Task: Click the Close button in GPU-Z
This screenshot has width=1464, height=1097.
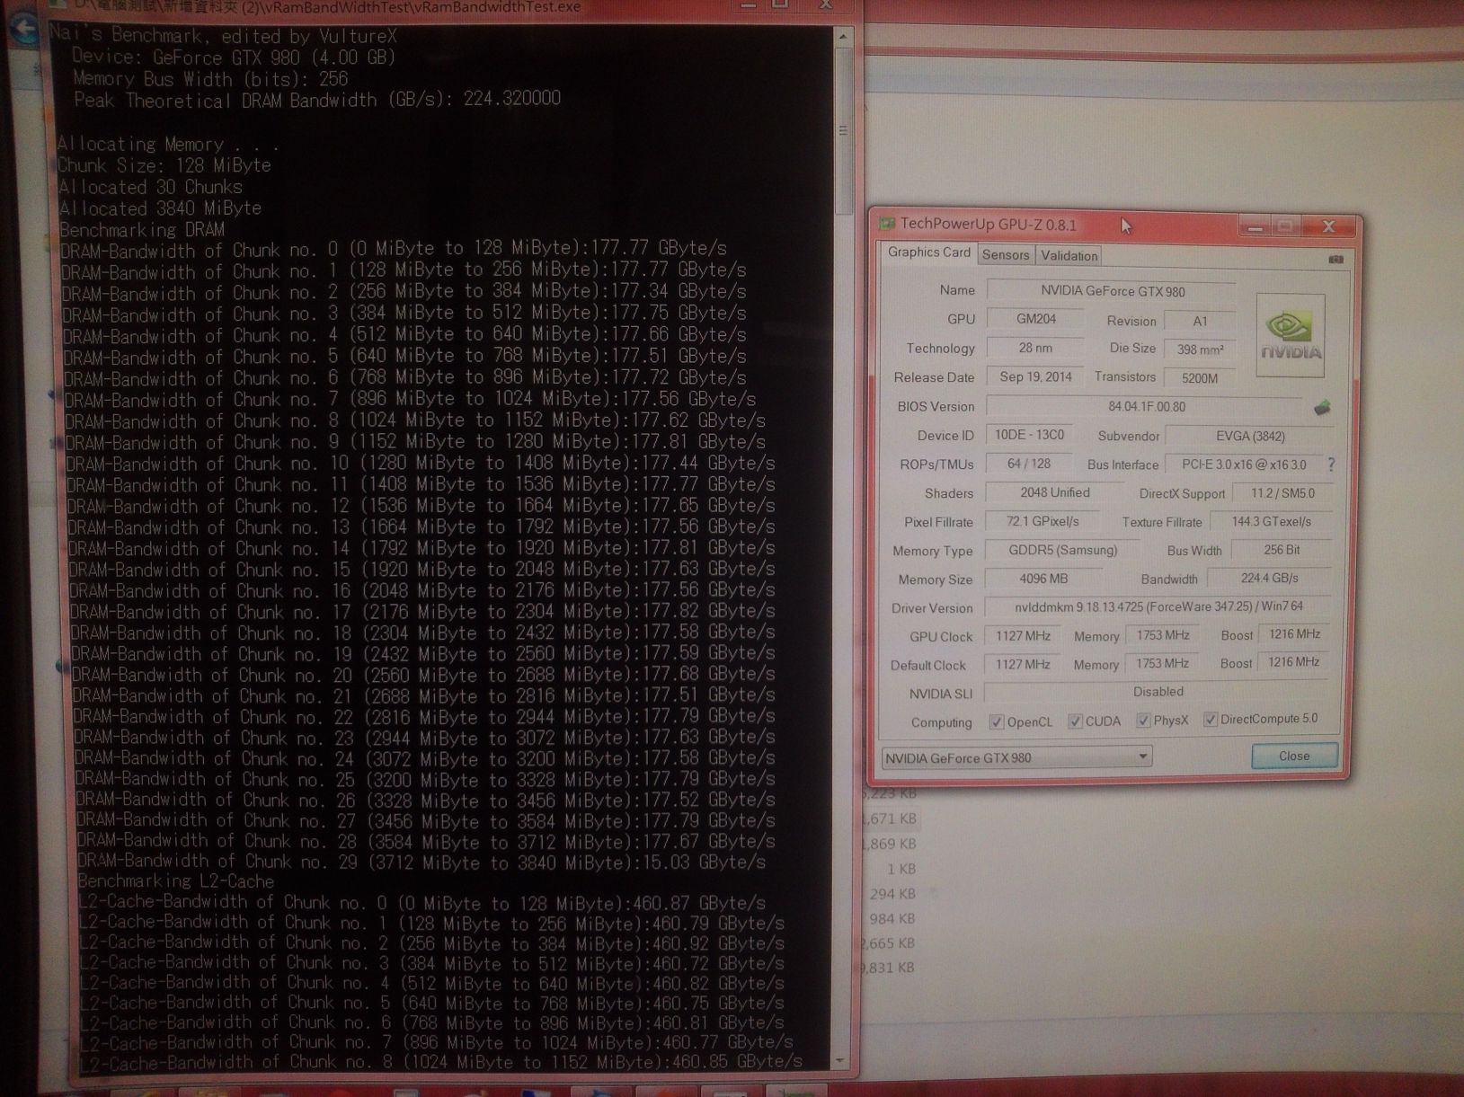Action: click(1294, 756)
